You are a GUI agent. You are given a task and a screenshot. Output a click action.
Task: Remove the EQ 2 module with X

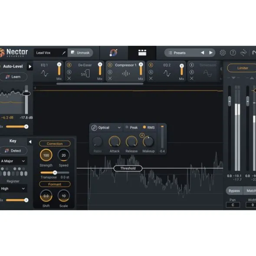[151, 78]
